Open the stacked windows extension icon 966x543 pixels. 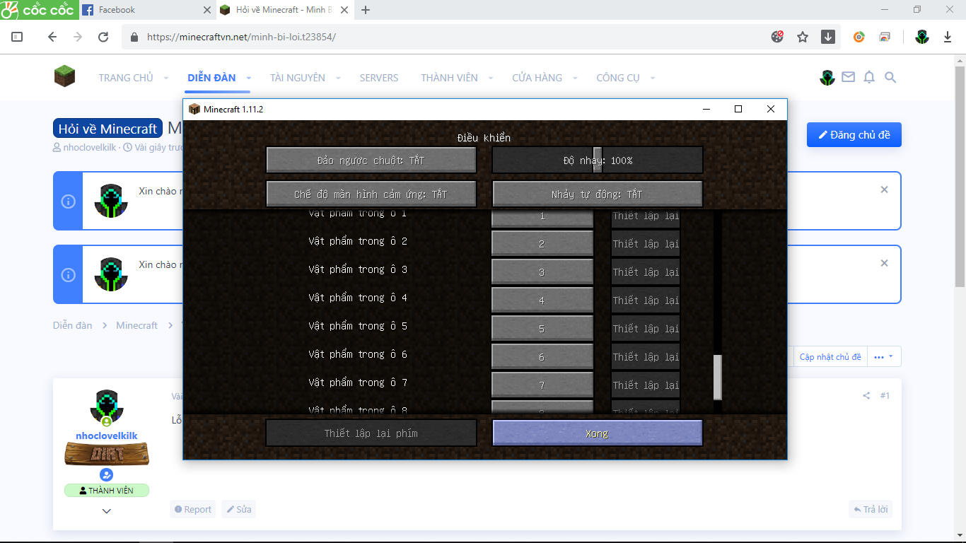click(x=885, y=37)
